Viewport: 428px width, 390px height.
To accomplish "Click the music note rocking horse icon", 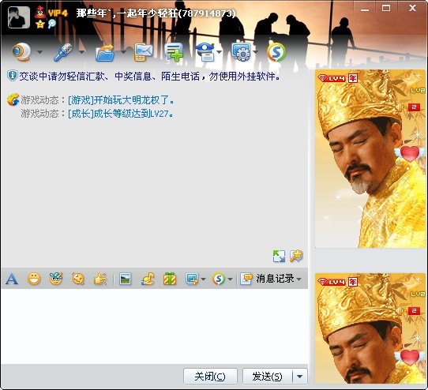I will 148,279.
